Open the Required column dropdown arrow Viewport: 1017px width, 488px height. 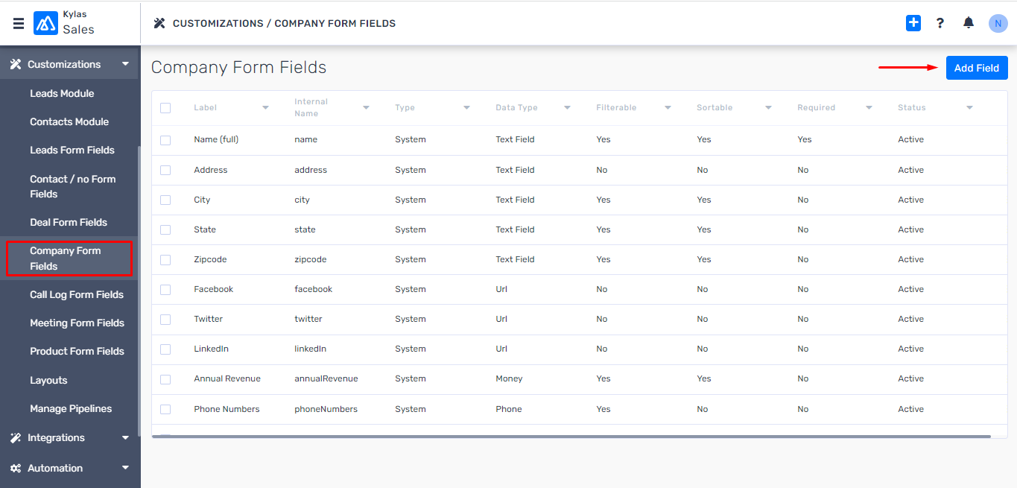[x=869, y=108]
